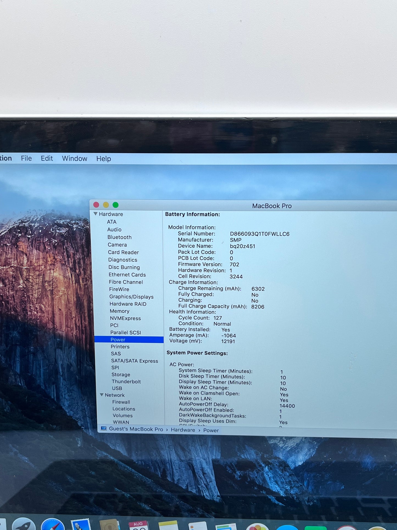Screen dimensions: 397x530
Task: Select Parallel SCSI in the sidebar
Action: pyautogui.click(x=126, y=332)
